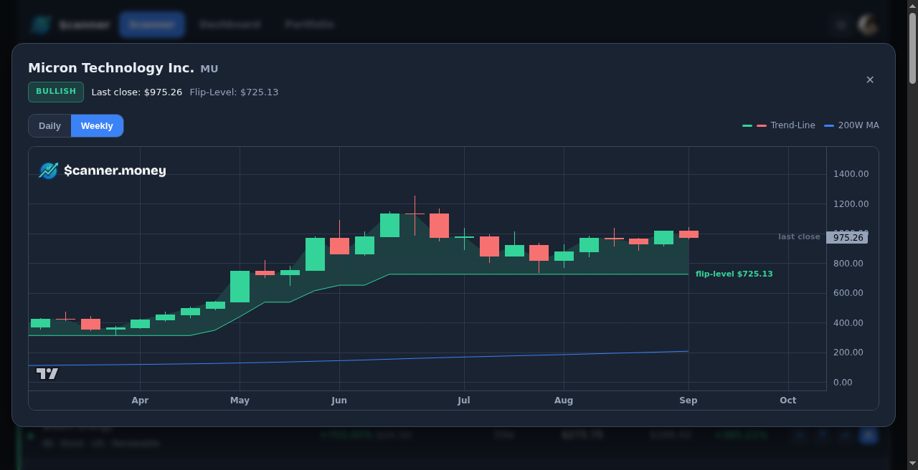The image size is (918, 470).
Task: Click the "Flip-Level: $725.13" header text
Action: (234, 92)
